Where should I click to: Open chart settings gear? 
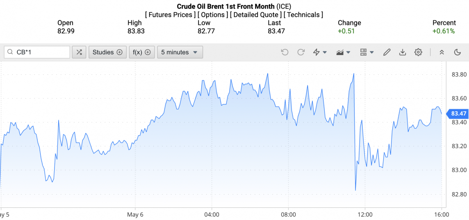[x=418, y=52]
